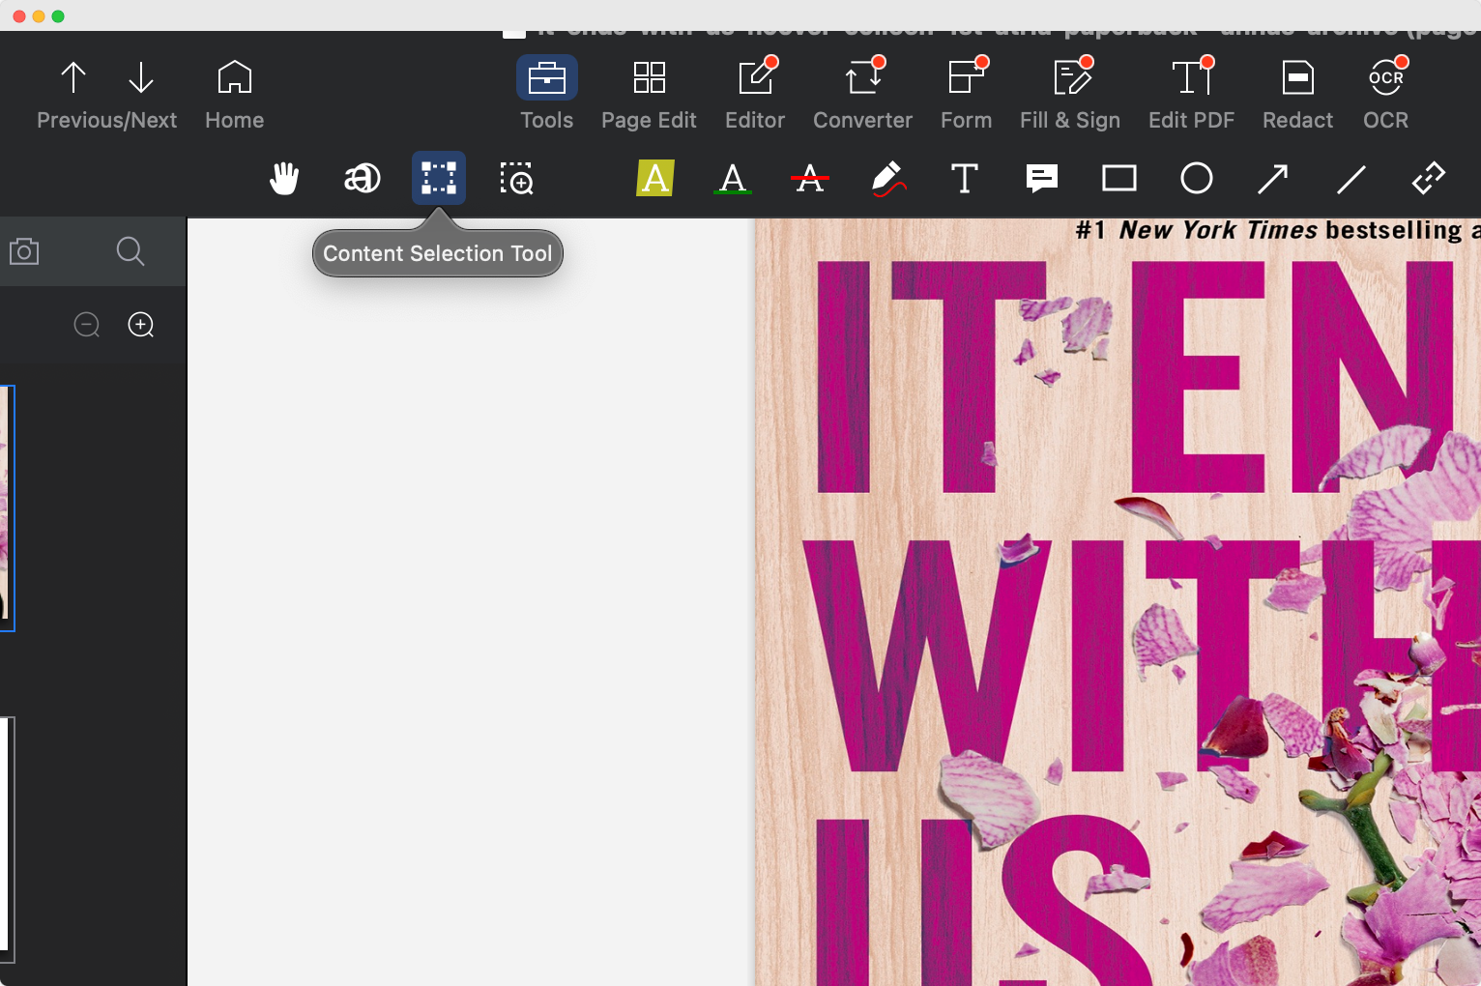Activate the Content Selection tool
Viewport: 1481px width, 986px height.
tap(439, 178)
